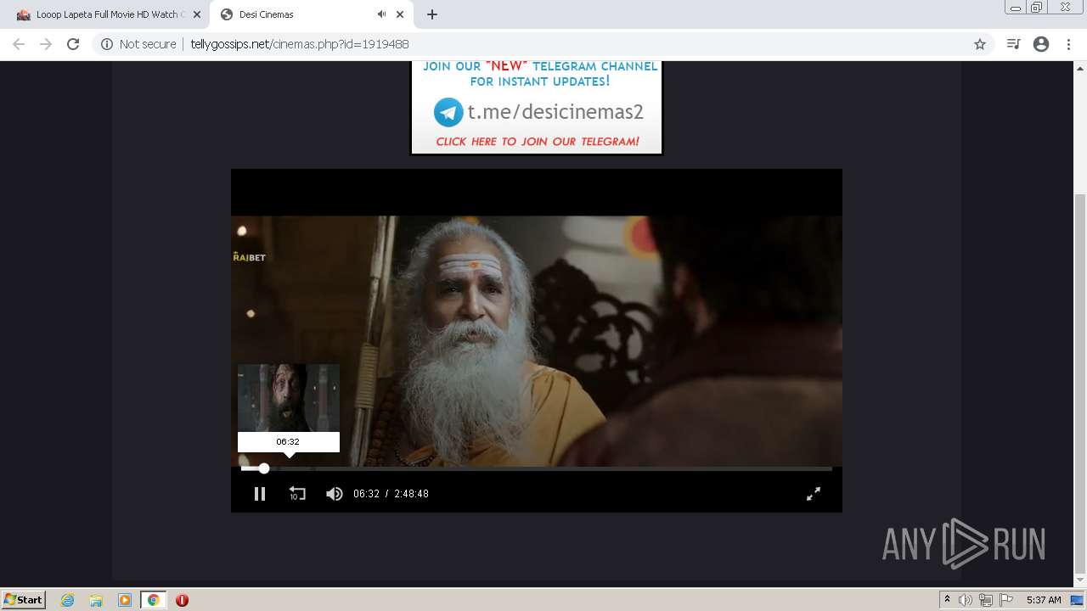Go back to previous page
Screen dimensions: 1087x611
tap(19, 44)
